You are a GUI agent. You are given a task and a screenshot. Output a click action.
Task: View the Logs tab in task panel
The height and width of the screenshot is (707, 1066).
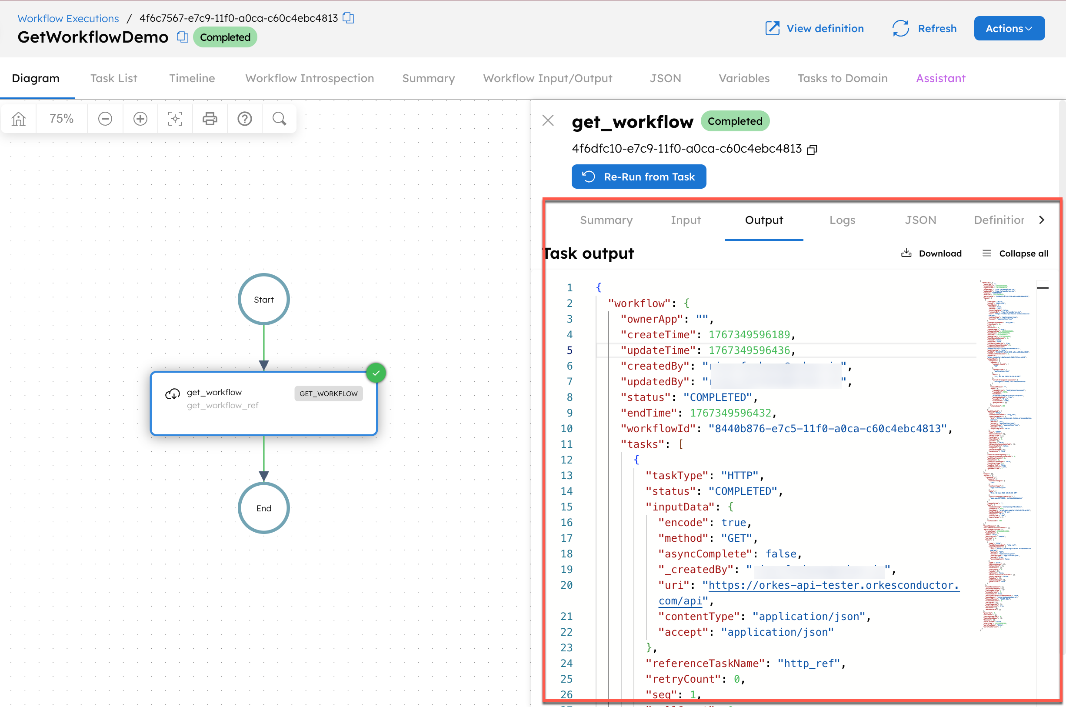point(842,220)
